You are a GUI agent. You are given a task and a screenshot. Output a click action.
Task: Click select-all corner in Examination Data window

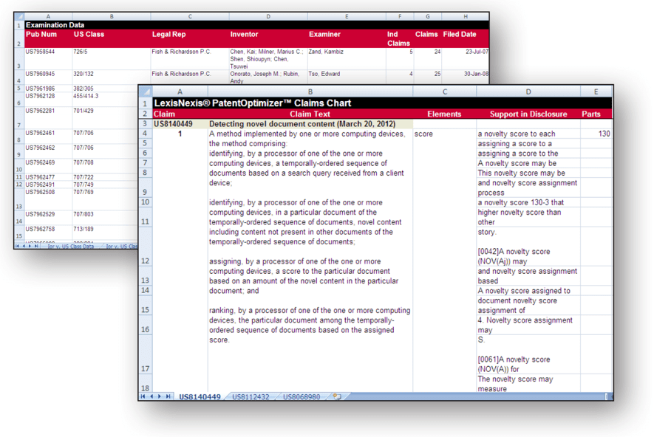[x=19, y=17]
